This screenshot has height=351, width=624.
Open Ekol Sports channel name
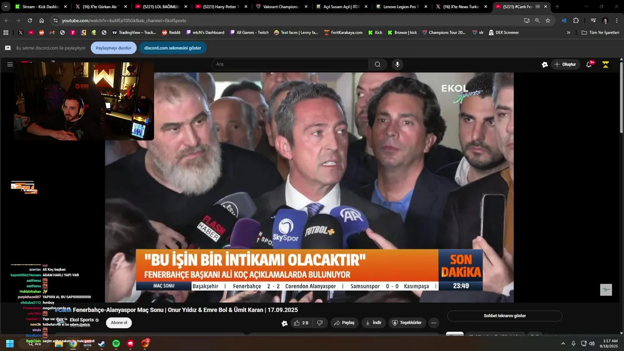[x=82, y=320]
